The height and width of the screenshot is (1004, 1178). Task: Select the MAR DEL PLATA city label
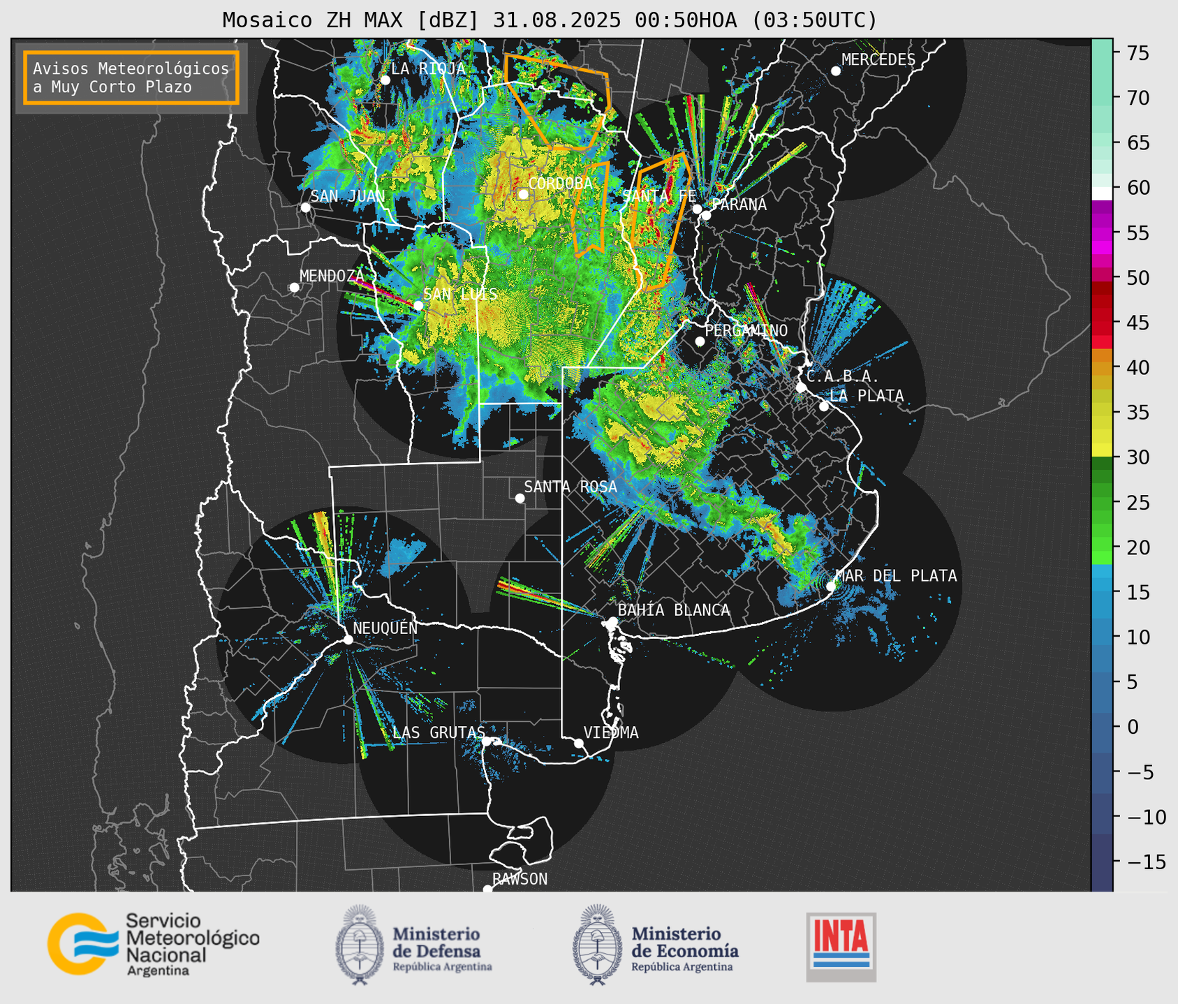[x=896, y=576]
